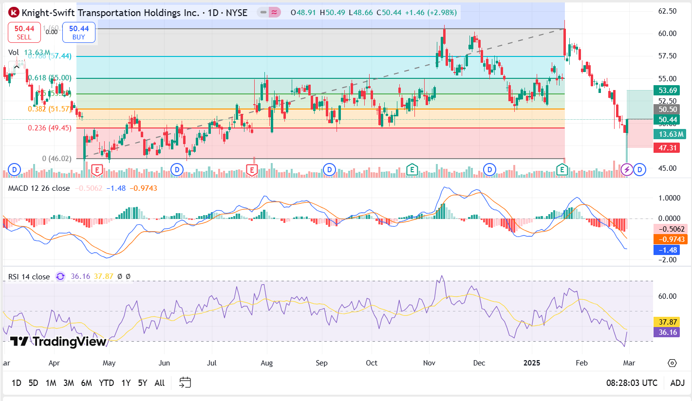The width and height of the screenshot is (692, 401).
Task: Expand the "E" earnings marker near November
Action: [x=412, y=169]
